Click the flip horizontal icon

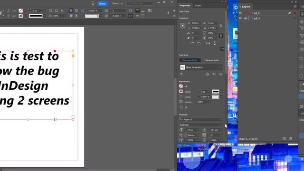(208, 43)
